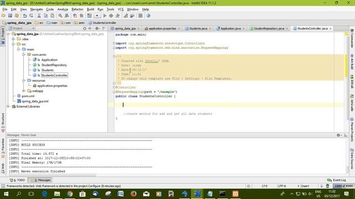Open the Structure side tool window

point(3,123)
